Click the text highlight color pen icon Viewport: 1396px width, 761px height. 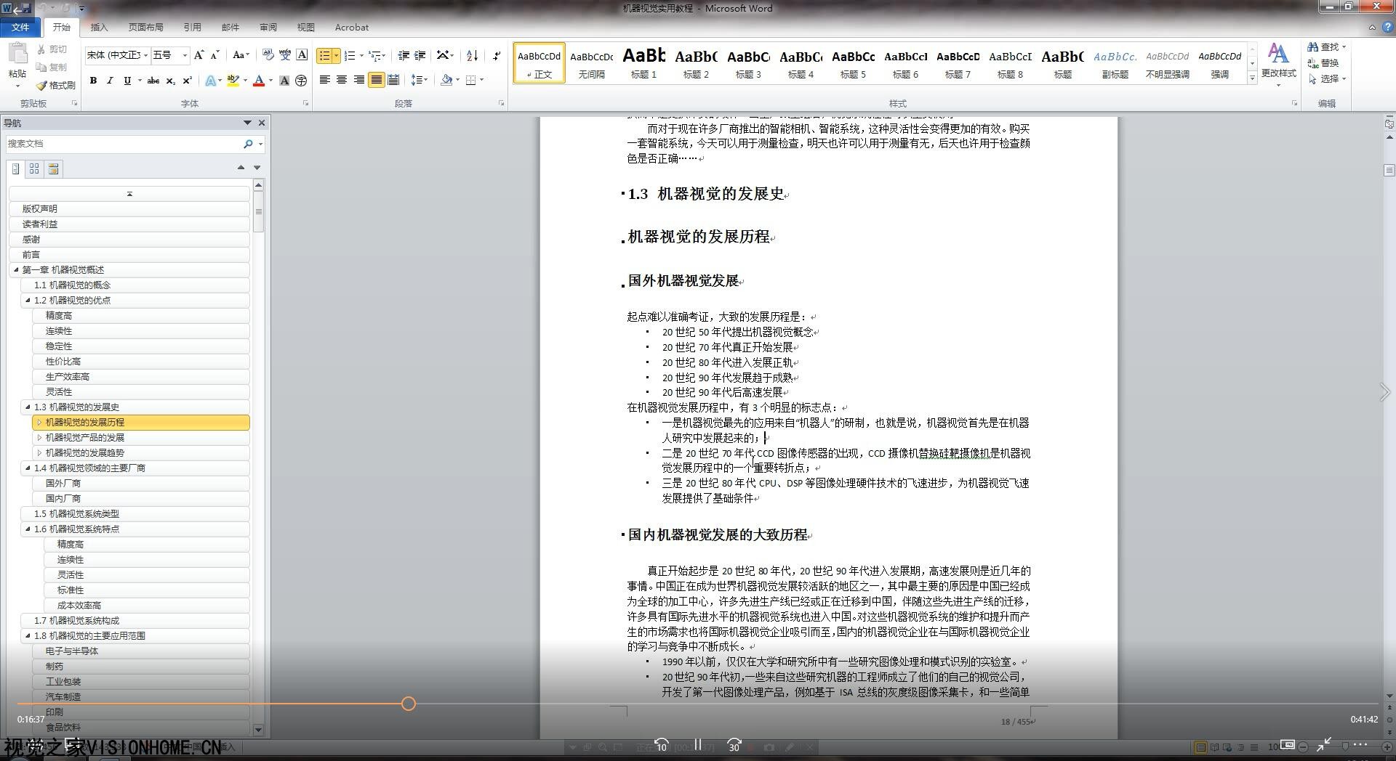tap(232, 81)
